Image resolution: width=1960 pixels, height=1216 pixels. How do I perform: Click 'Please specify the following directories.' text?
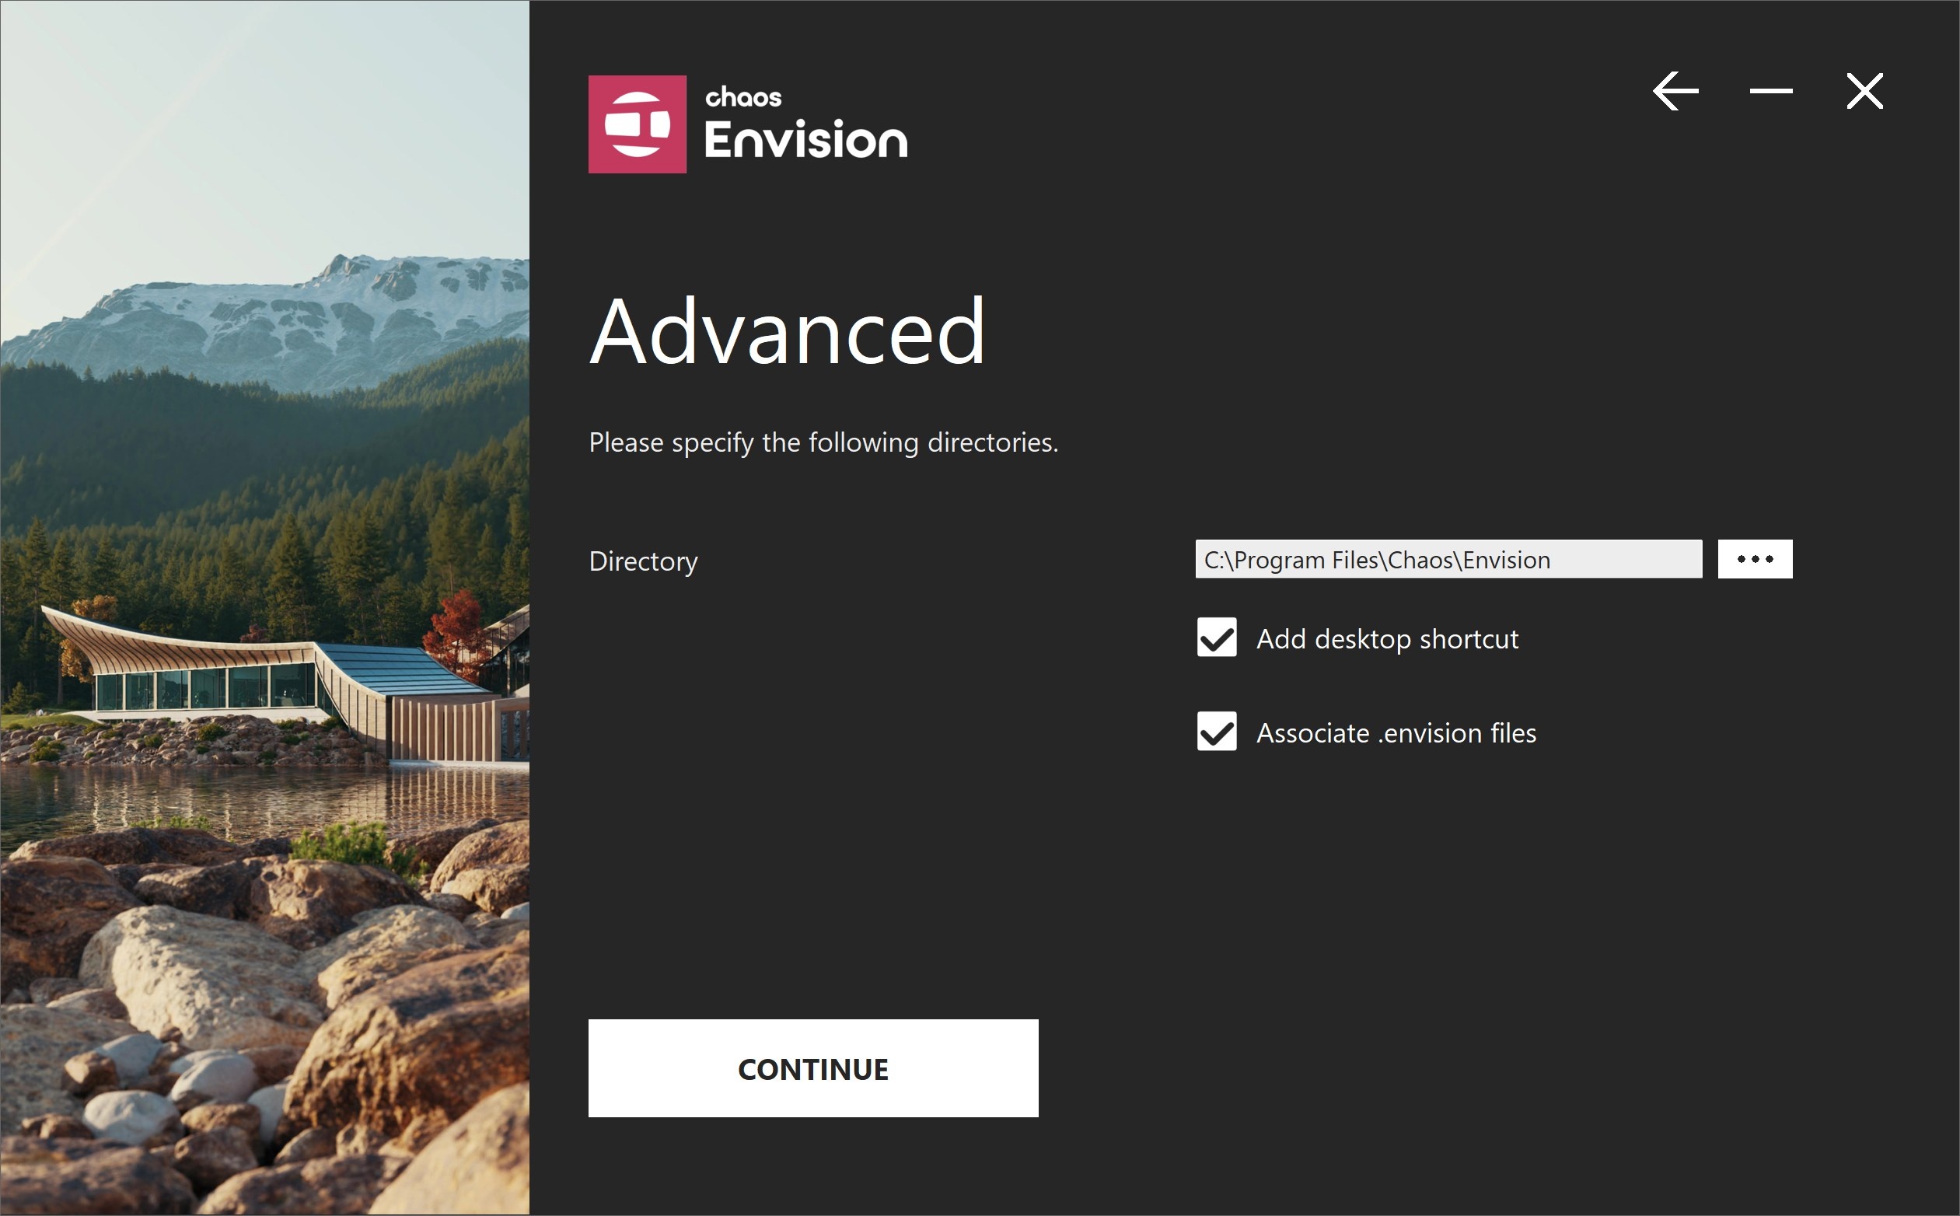[823, 442]
